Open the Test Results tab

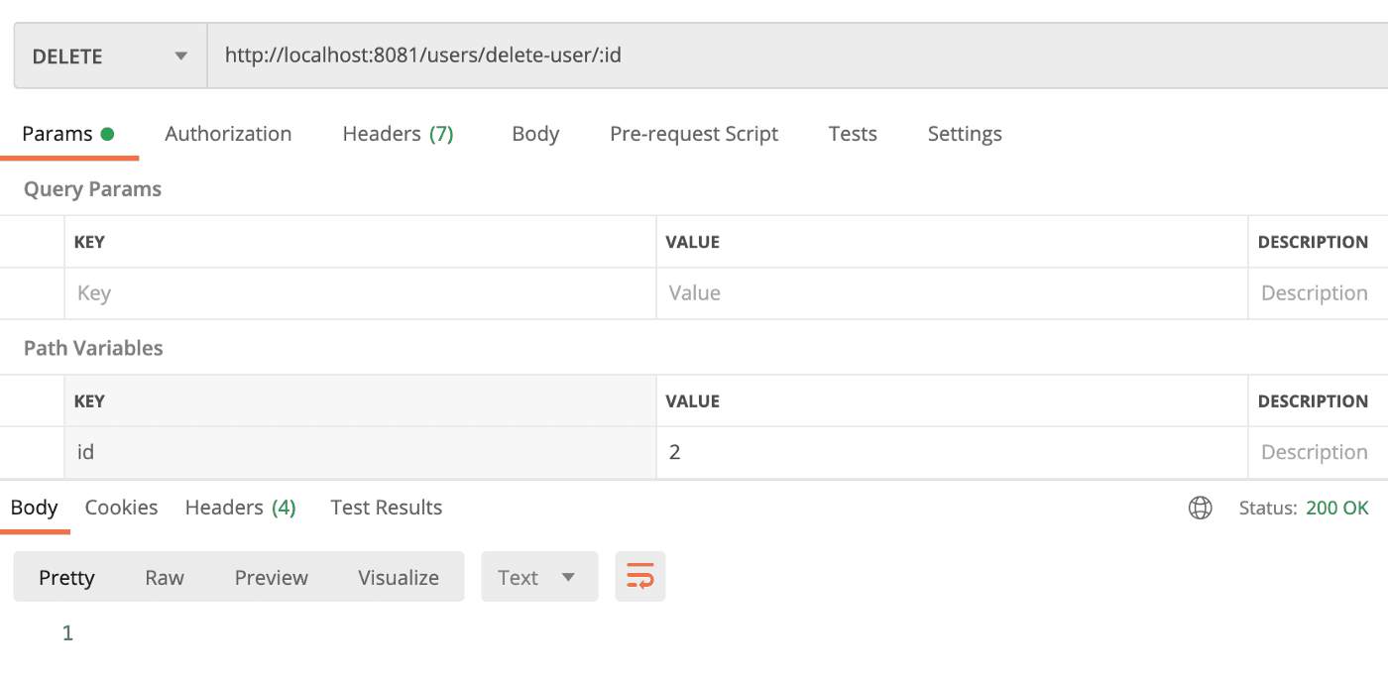[387, 508]
